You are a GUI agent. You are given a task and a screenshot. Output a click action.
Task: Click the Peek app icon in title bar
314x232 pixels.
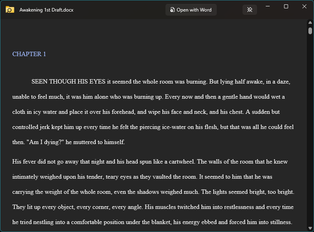(10, 10)
